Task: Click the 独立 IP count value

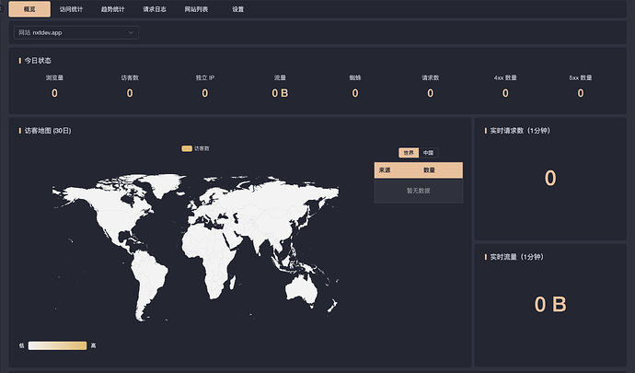Action: tap(205, 93)
